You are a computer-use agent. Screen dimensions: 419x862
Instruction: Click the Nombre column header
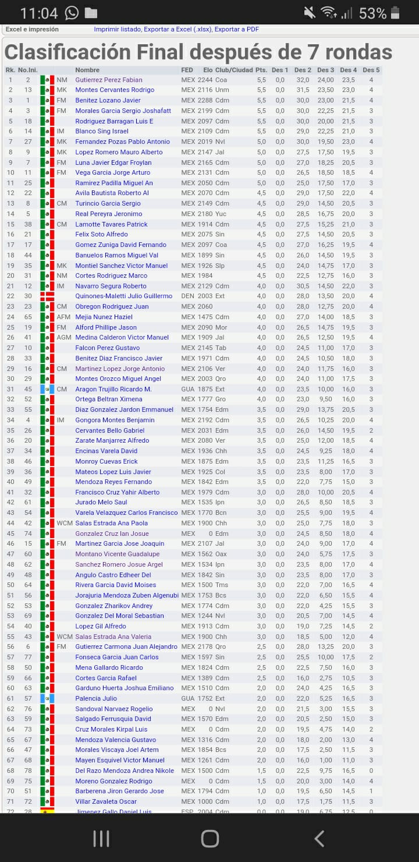(x=87, y=70)
